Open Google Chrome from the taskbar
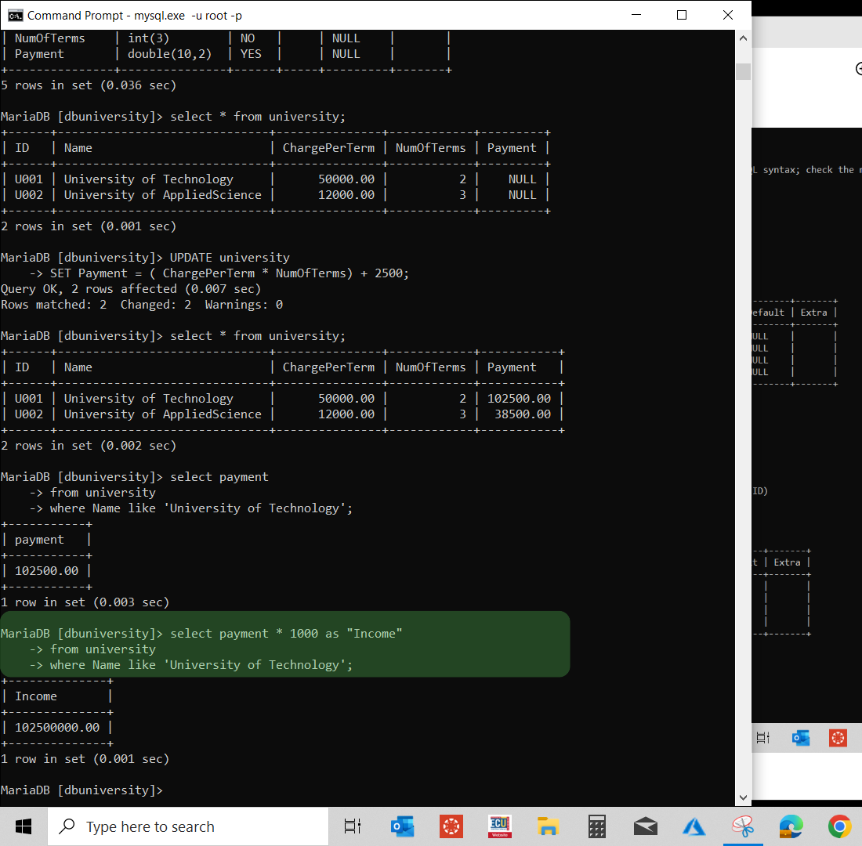 [839, 826]
